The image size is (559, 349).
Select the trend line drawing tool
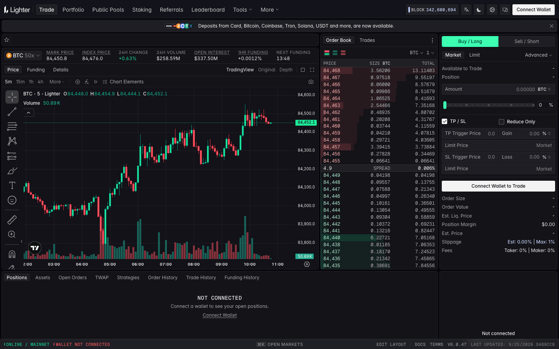coord(12,112)
